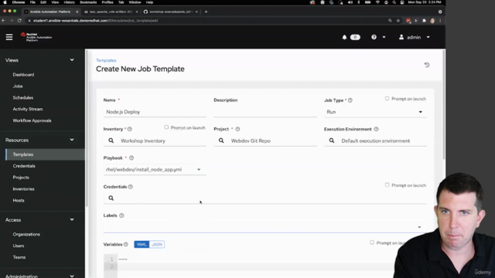Click the Project help icon
Image resolution: width=495 pixels, height=278 pixels.
coord(237,129)
